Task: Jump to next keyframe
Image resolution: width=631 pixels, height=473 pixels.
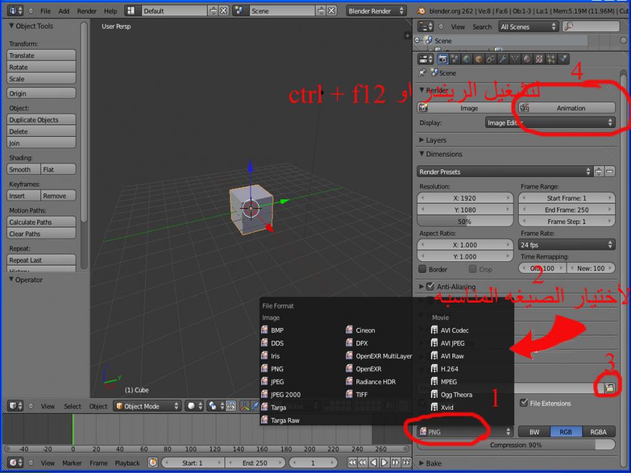Action: [395, 462]
